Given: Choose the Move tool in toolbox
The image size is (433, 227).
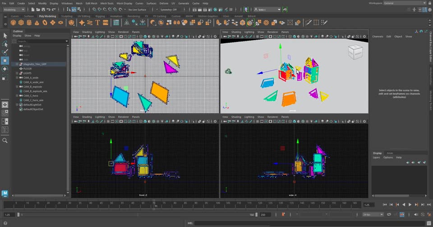Looking at the screenshot, I should tap(5, 60).
